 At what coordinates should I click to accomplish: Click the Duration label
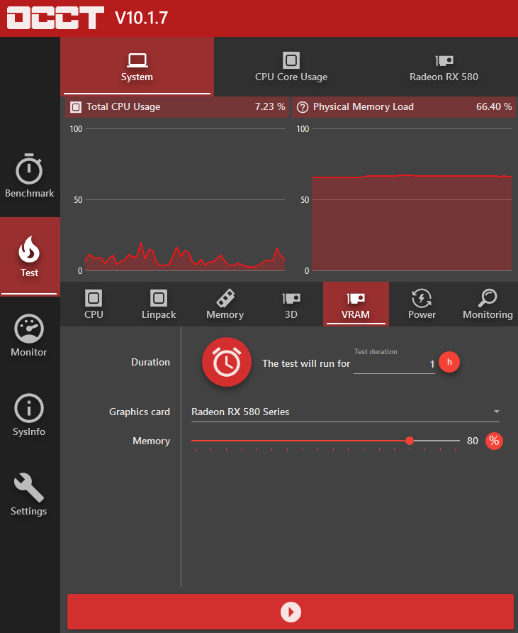click(x=150, y=362)
